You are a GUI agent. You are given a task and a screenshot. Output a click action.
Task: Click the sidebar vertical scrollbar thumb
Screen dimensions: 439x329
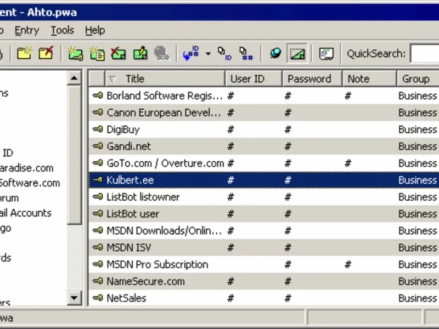pos(74,155)
